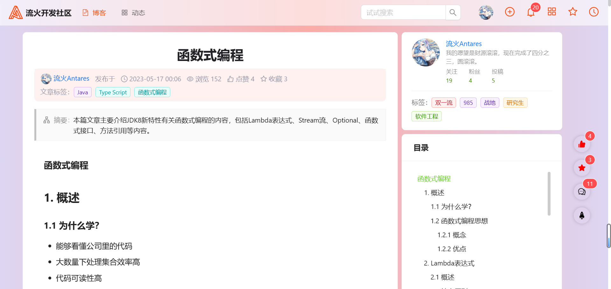Screen dimensions: 611x289
Task: Open comments via floating chat bubble button
Action: pos(582,192)
